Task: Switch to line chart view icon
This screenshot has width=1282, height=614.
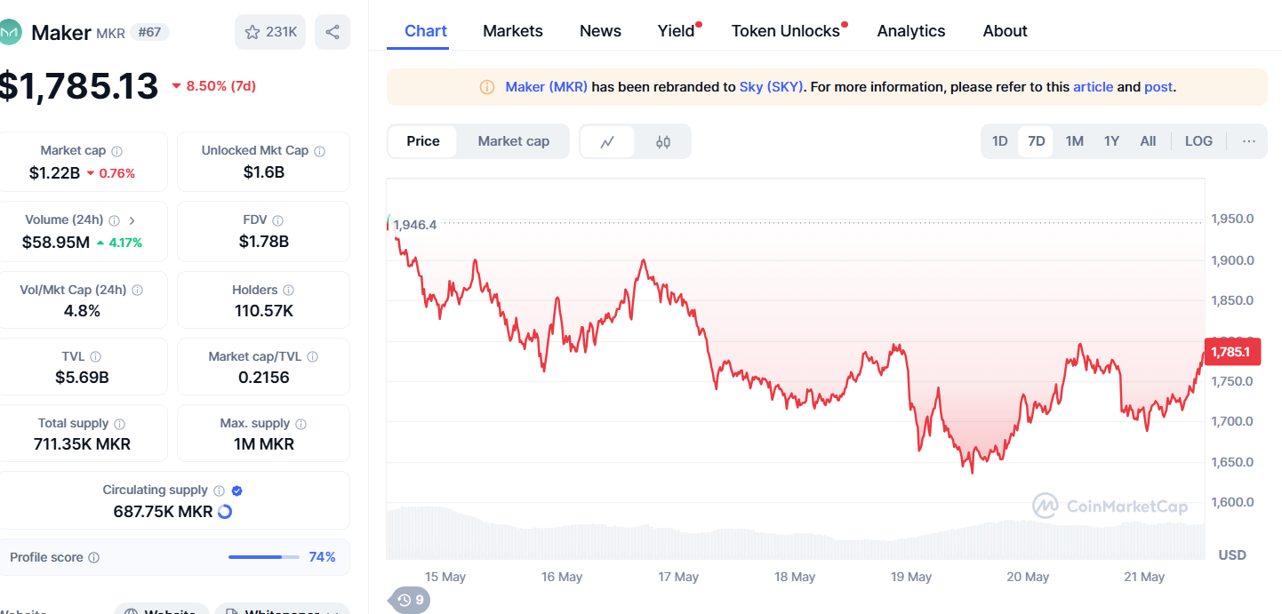Action: pos(608,141)
